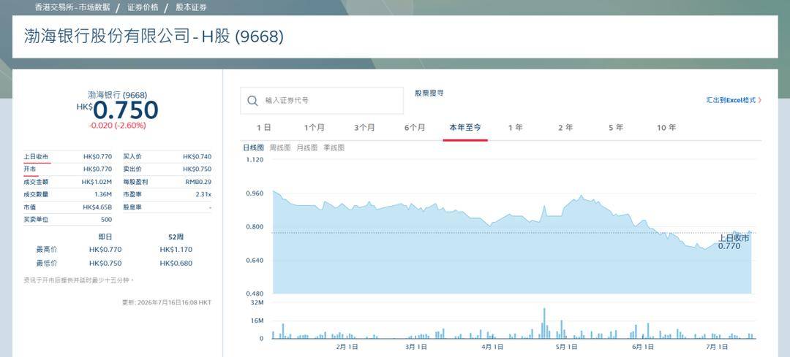
Task: Click the 买卖单位 500 value
Action: click(x=106, y=219)
